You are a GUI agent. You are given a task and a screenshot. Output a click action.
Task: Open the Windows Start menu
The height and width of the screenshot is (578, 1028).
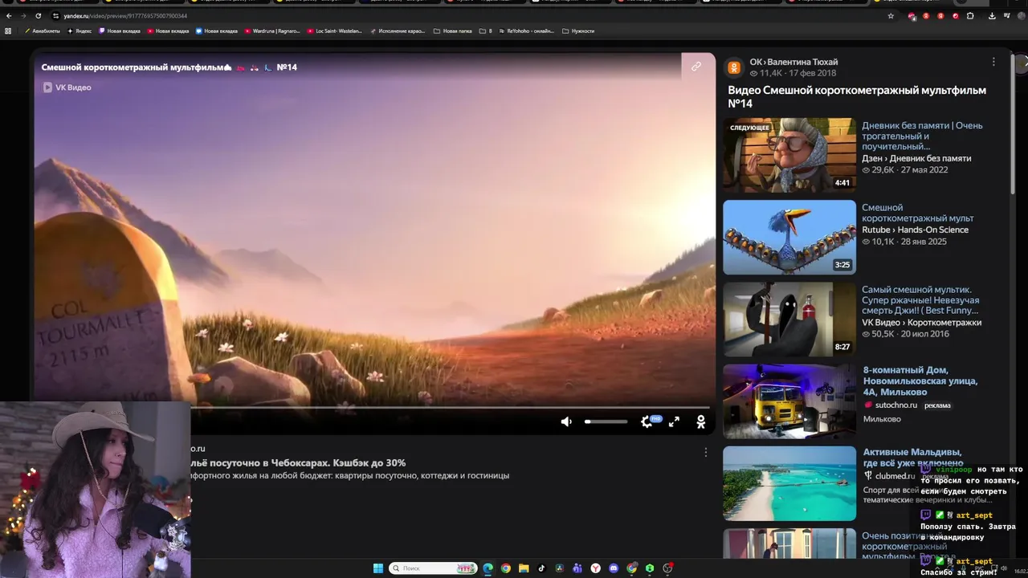377,568
